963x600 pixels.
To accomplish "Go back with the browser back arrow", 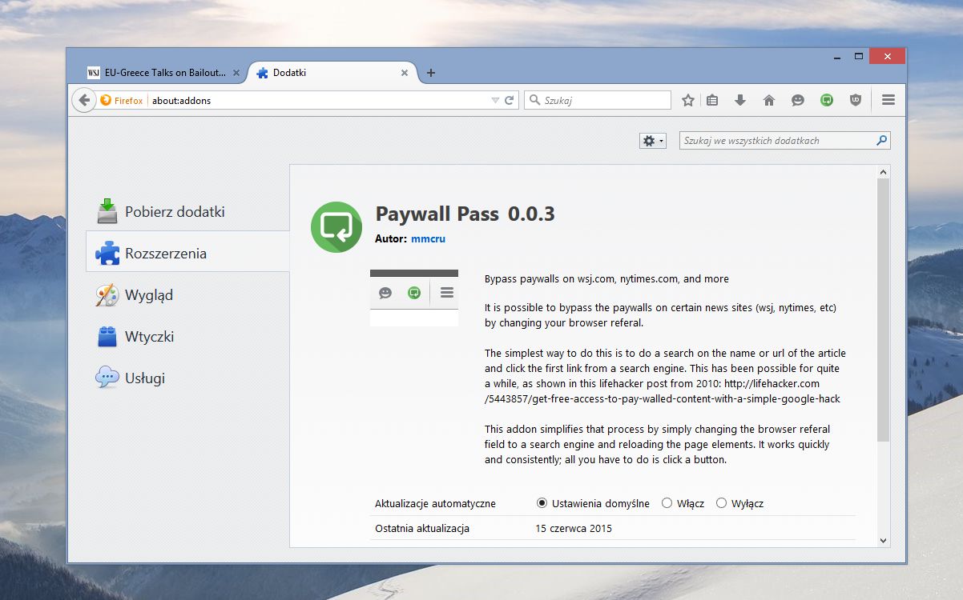I will click(84, 101).
